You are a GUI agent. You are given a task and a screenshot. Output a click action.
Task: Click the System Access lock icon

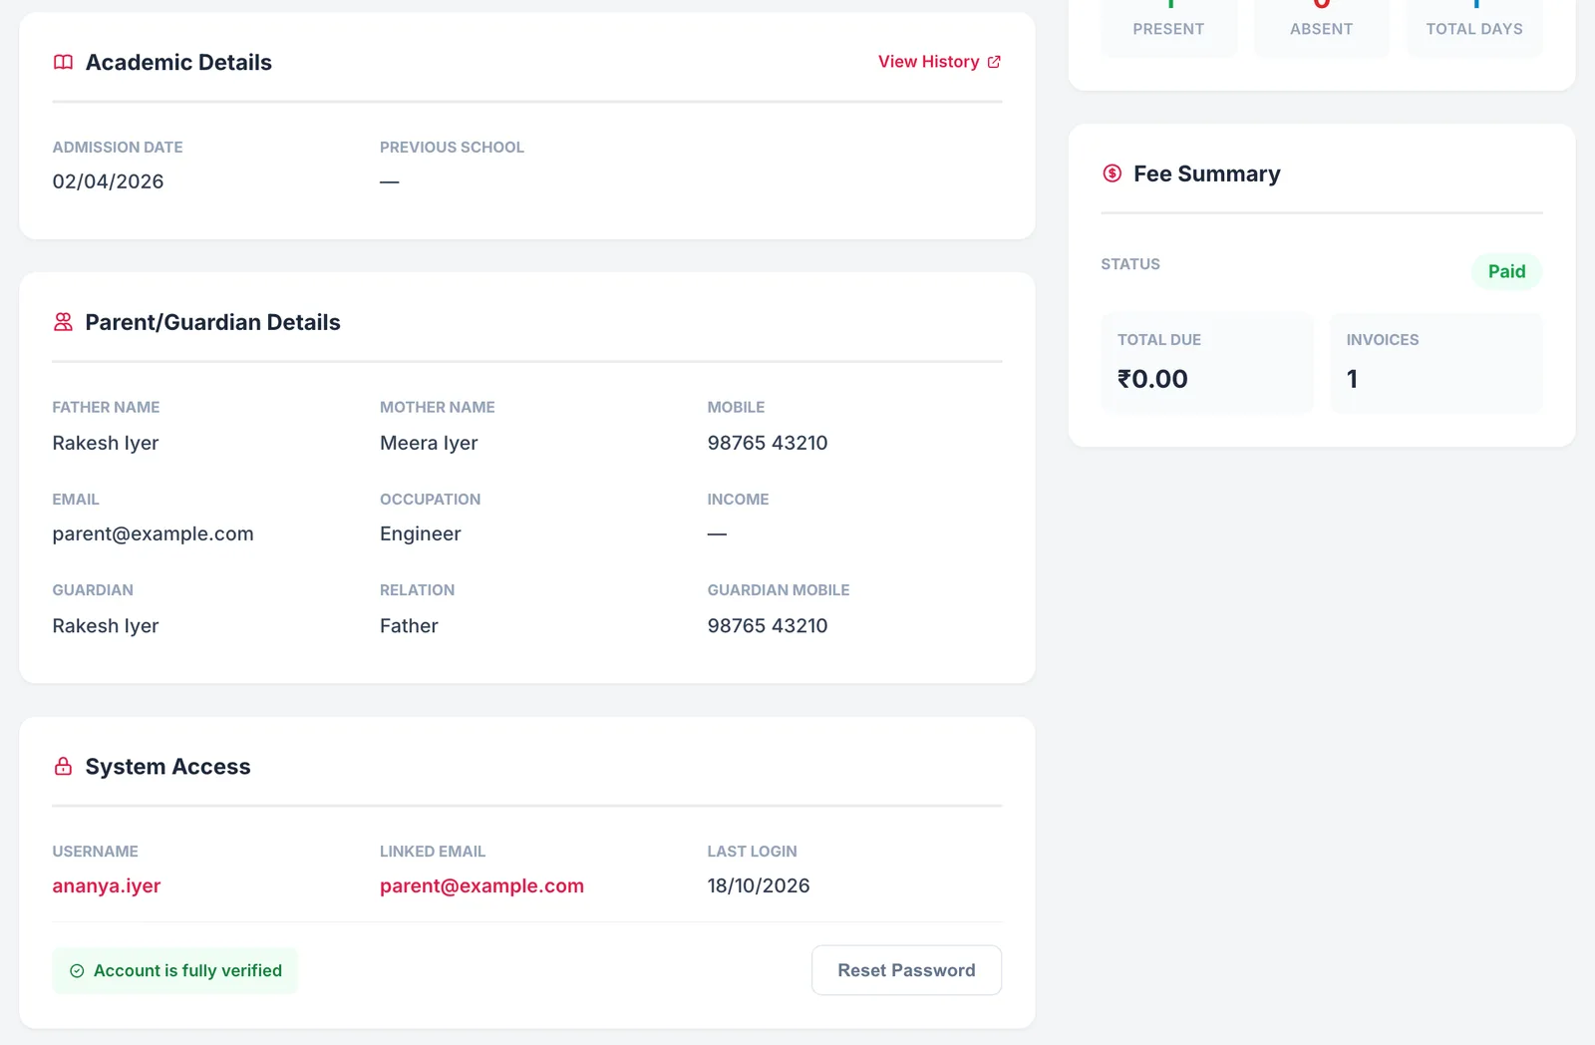(x=63, y=766)
